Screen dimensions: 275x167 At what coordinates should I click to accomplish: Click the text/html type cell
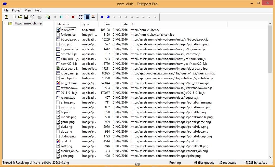tap(88, 30)
